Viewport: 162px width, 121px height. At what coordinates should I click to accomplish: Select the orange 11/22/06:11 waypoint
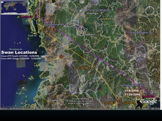pos(95,66)
